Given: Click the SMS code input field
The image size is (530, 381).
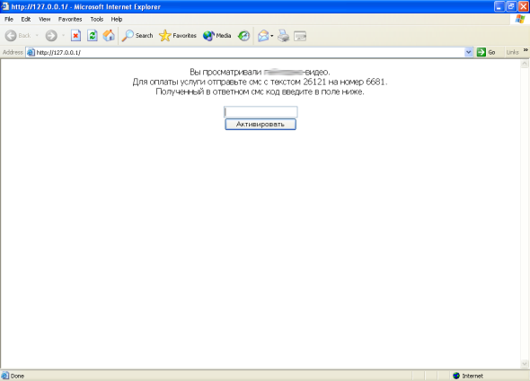Looking at the screenshot, I should click(261, 112).
